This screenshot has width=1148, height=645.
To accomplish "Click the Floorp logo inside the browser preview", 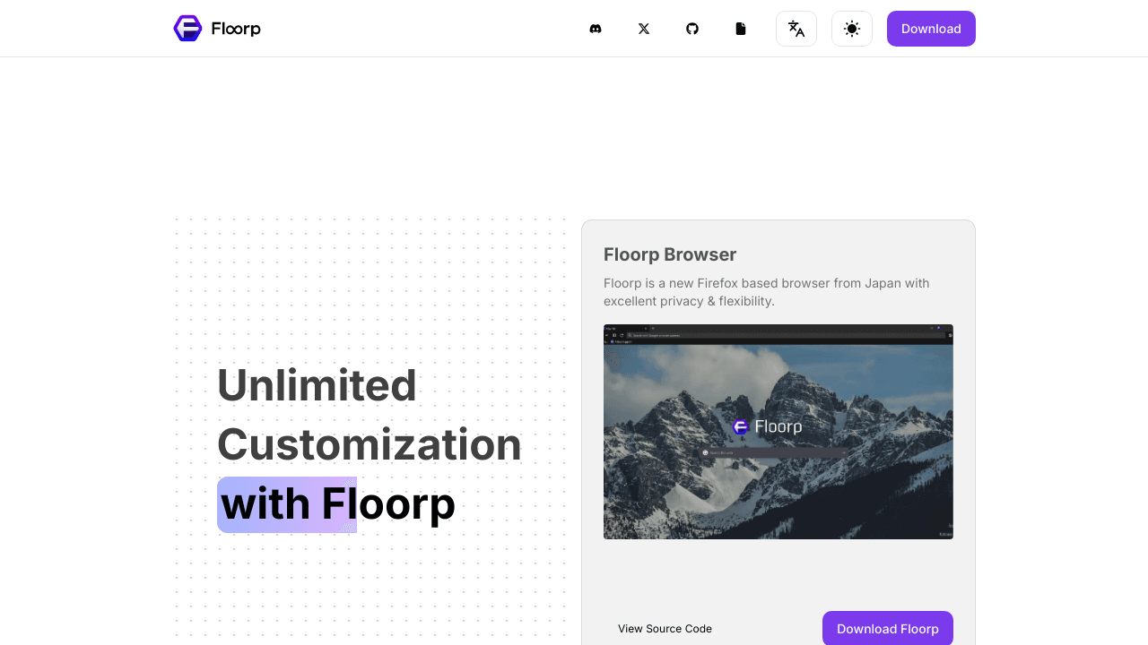I will pos(740,427).
